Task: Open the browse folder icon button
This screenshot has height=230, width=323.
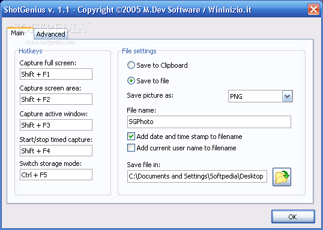Action: point(282,177)
